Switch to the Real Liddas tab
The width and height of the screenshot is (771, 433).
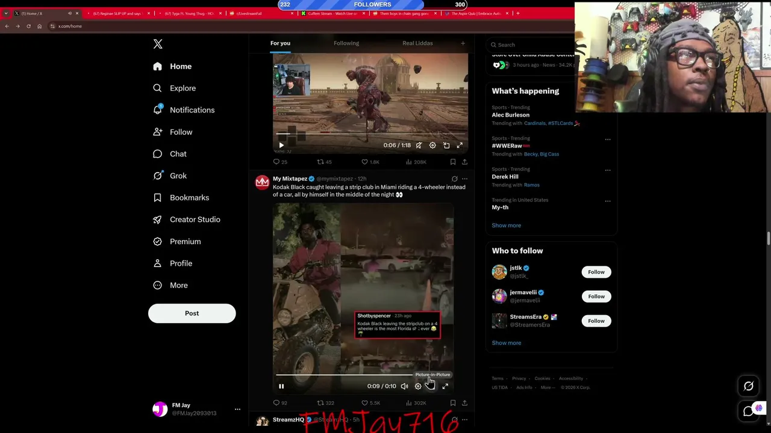tap(417, 43)
